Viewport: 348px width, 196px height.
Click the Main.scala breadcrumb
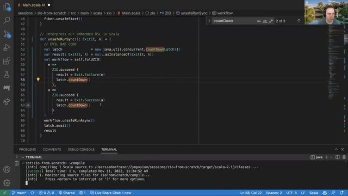click(129, 13)
